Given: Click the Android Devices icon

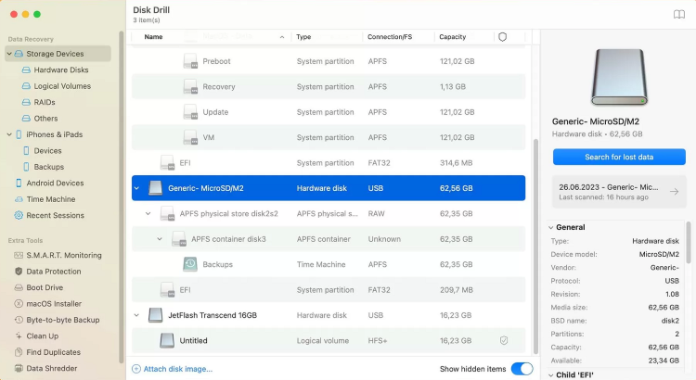Looking at the screenshot, I should [x=19, y=184].
